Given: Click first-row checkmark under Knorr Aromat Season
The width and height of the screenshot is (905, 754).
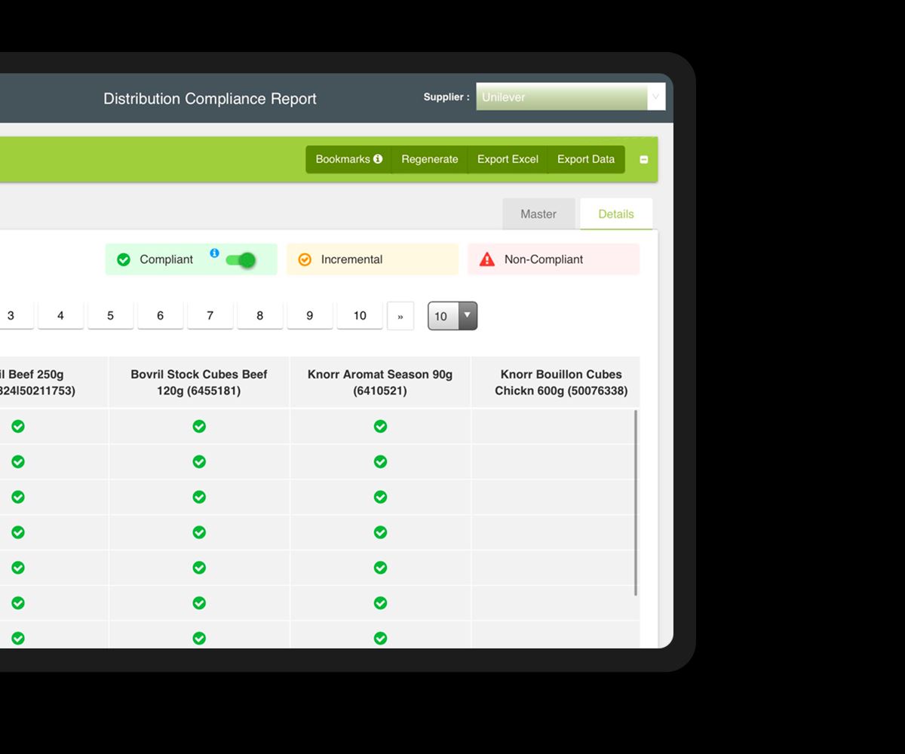Looking at the screenshot, I should coord(380,427).
